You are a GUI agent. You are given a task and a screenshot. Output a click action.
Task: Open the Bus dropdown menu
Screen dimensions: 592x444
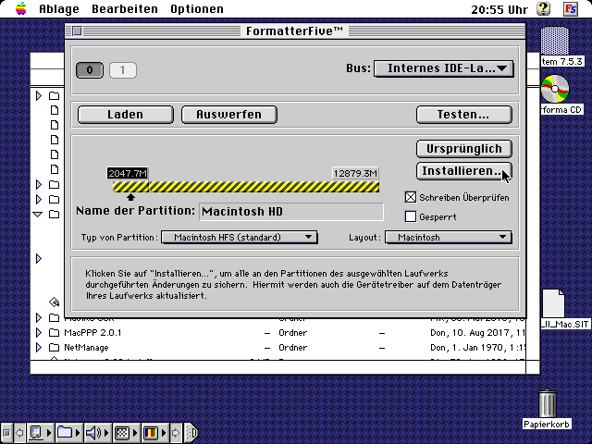[x=444, y=68]
